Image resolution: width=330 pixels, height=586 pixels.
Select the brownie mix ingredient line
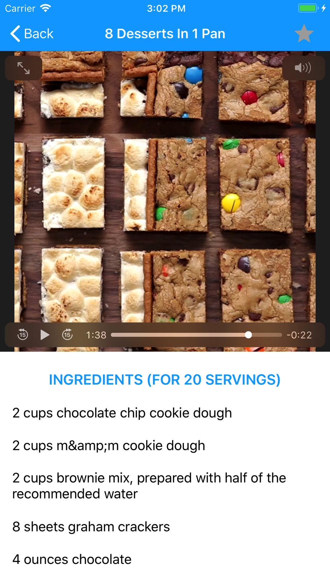tap(149, 486)
